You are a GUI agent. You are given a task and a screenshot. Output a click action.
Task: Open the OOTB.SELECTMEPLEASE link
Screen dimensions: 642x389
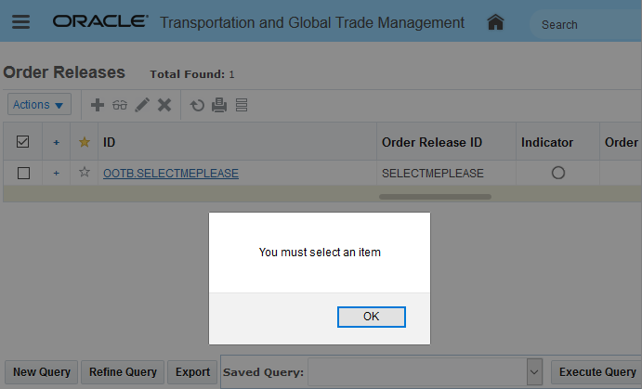coord(171,173)
